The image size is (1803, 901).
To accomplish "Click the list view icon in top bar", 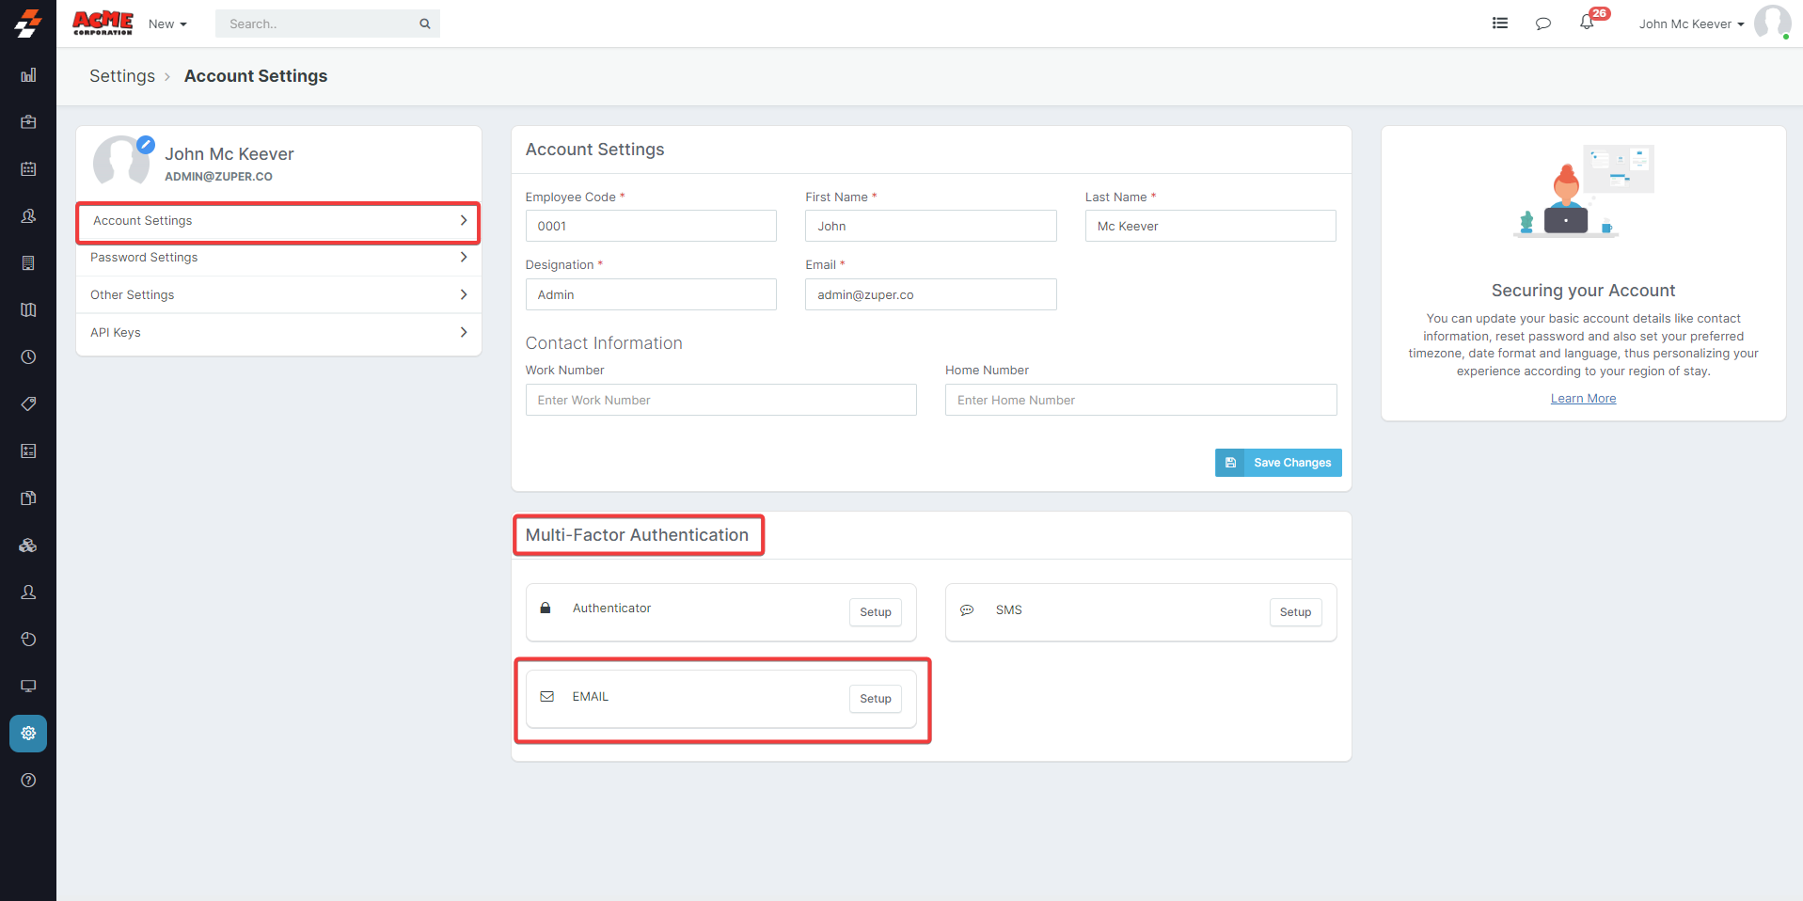I will [1500, 24].
